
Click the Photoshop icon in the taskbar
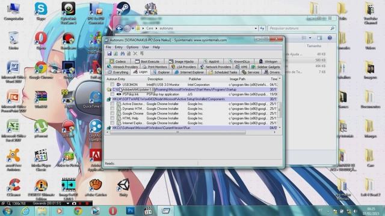point(131,211)
